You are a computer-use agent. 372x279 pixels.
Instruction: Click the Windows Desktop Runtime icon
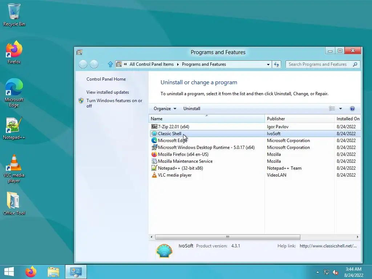point(154,147)
